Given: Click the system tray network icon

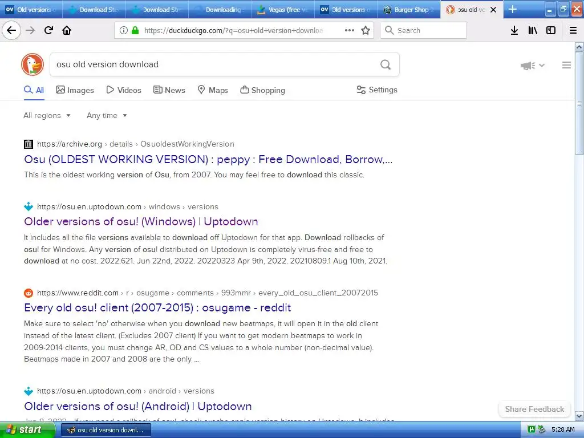Looking at the screenshot, I should pyautogui.click(x=541, y=430).
